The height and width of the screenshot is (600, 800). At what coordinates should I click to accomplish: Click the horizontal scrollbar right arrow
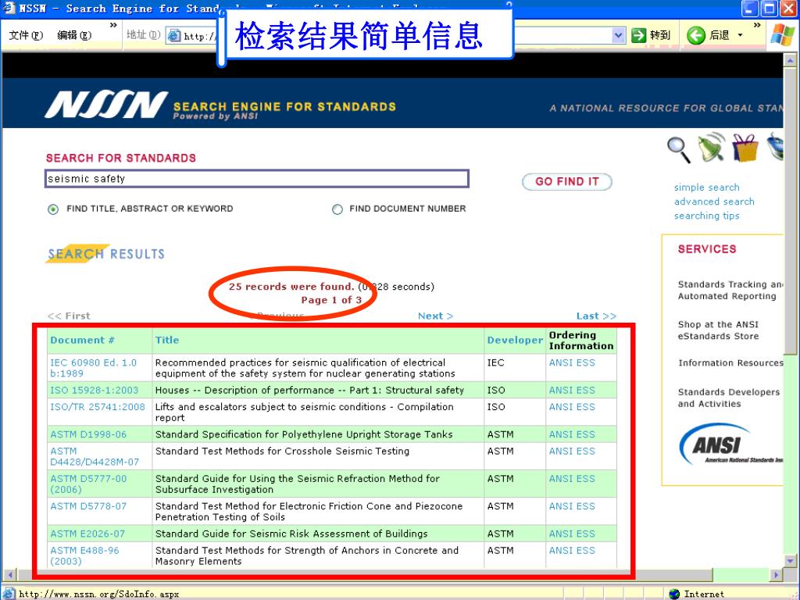point(776,574)
